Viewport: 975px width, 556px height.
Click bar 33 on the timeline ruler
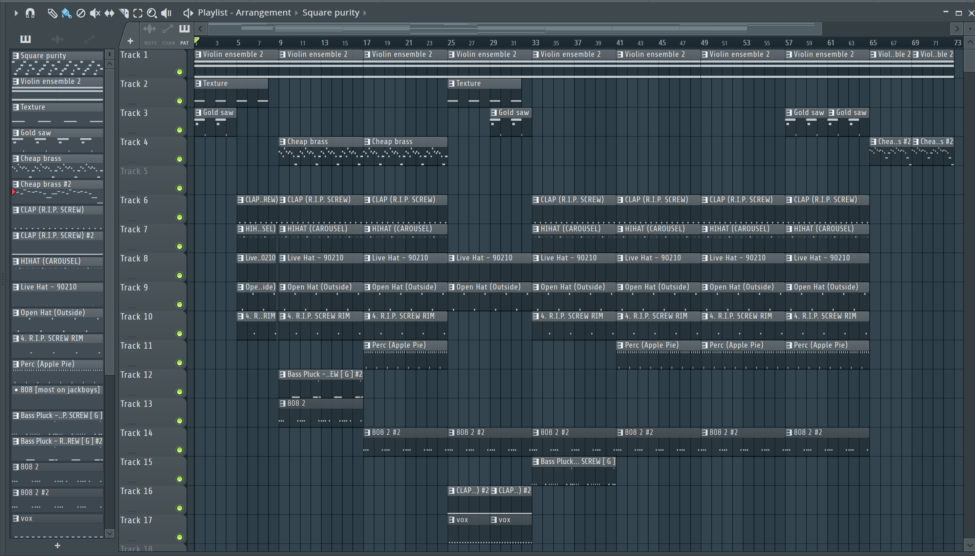tap(536, 43)
